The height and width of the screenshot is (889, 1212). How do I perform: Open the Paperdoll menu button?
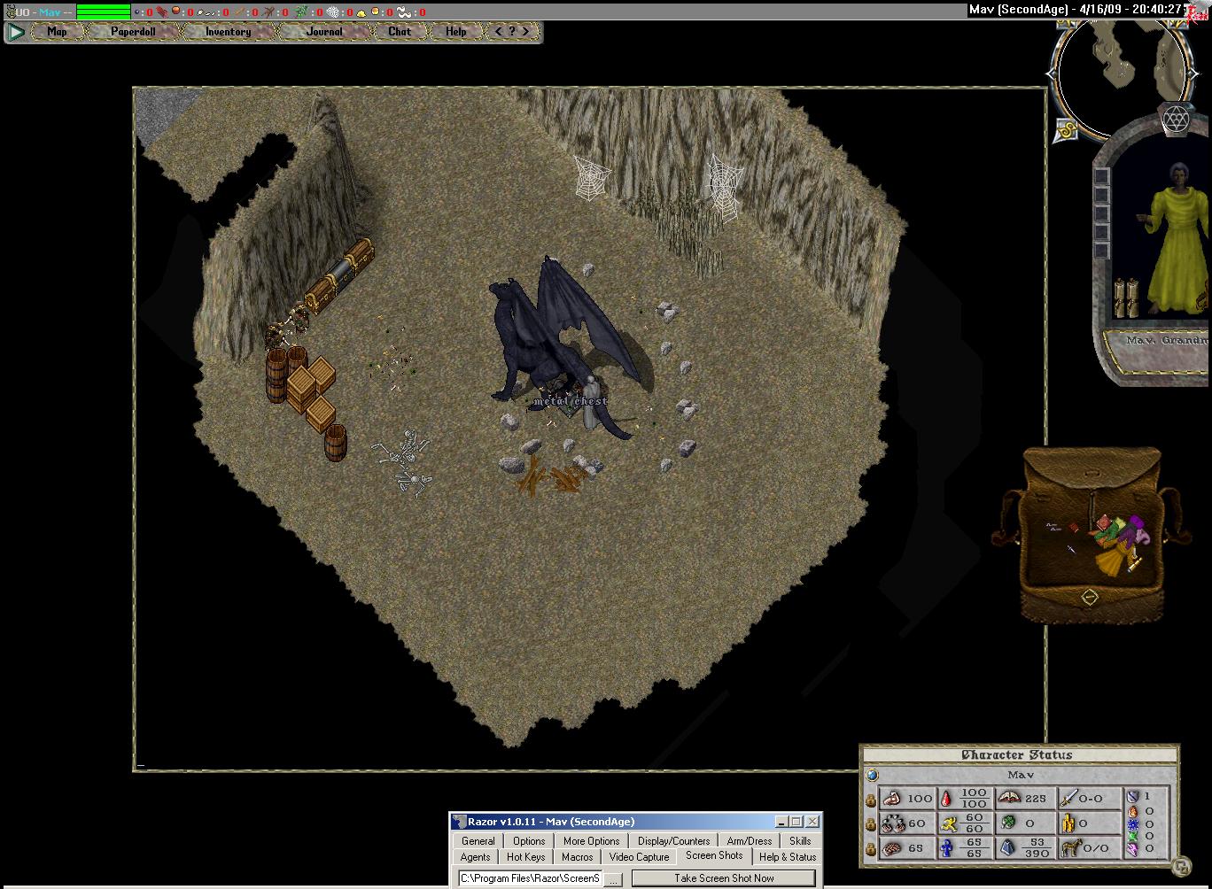134,32
